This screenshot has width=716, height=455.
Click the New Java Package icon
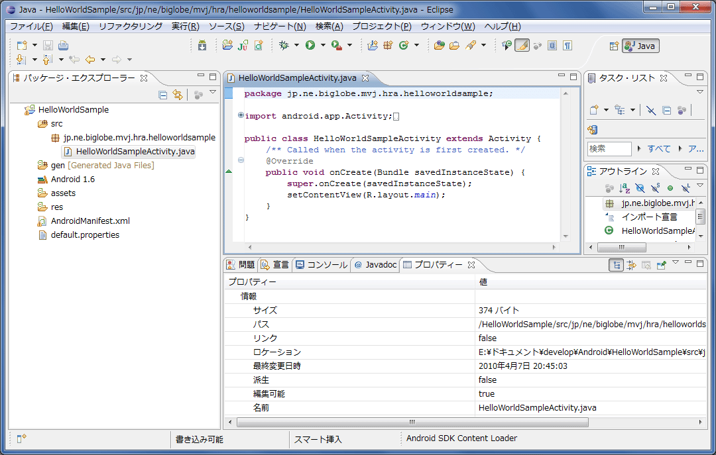pos(388,45)
